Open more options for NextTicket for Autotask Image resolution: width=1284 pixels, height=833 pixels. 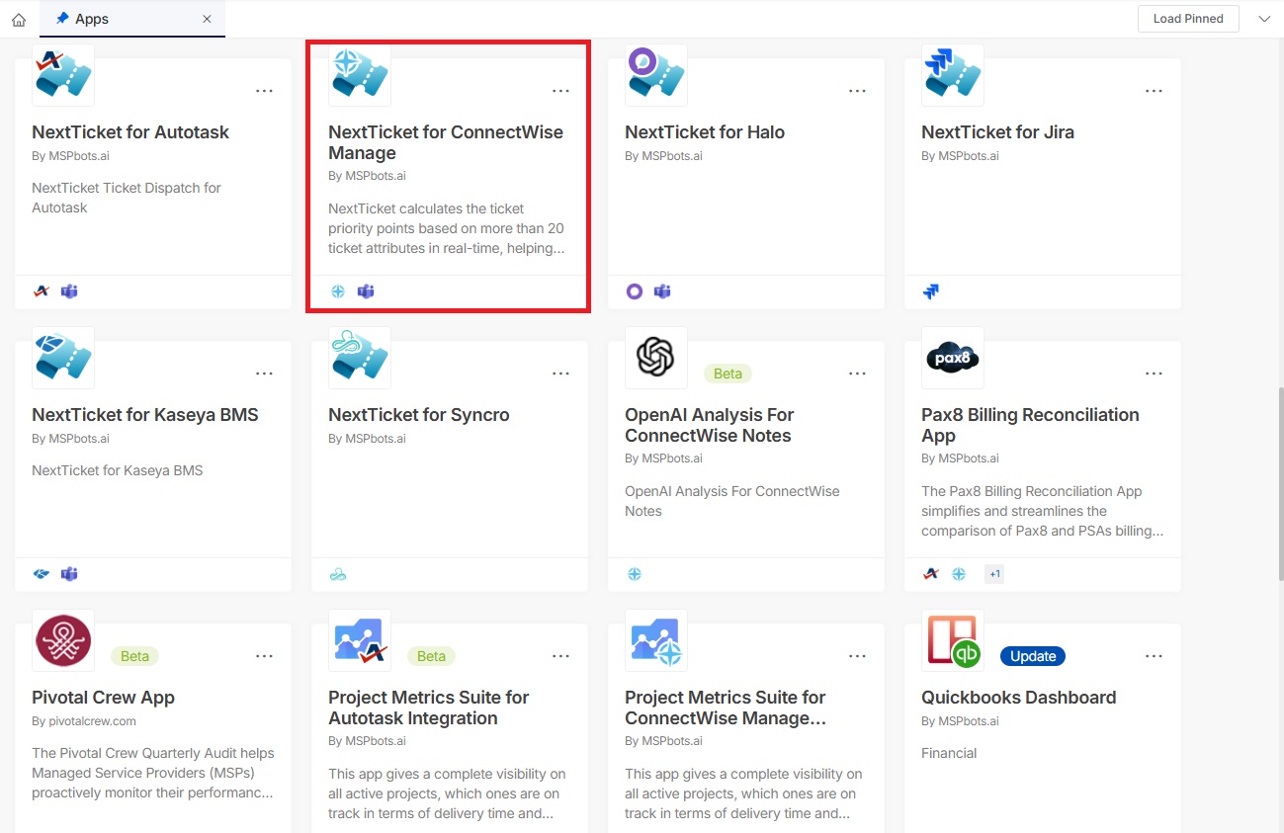264,91
